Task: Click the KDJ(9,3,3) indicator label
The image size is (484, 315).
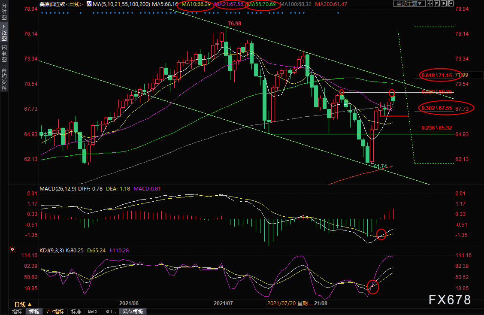Action: coord(51,251)
